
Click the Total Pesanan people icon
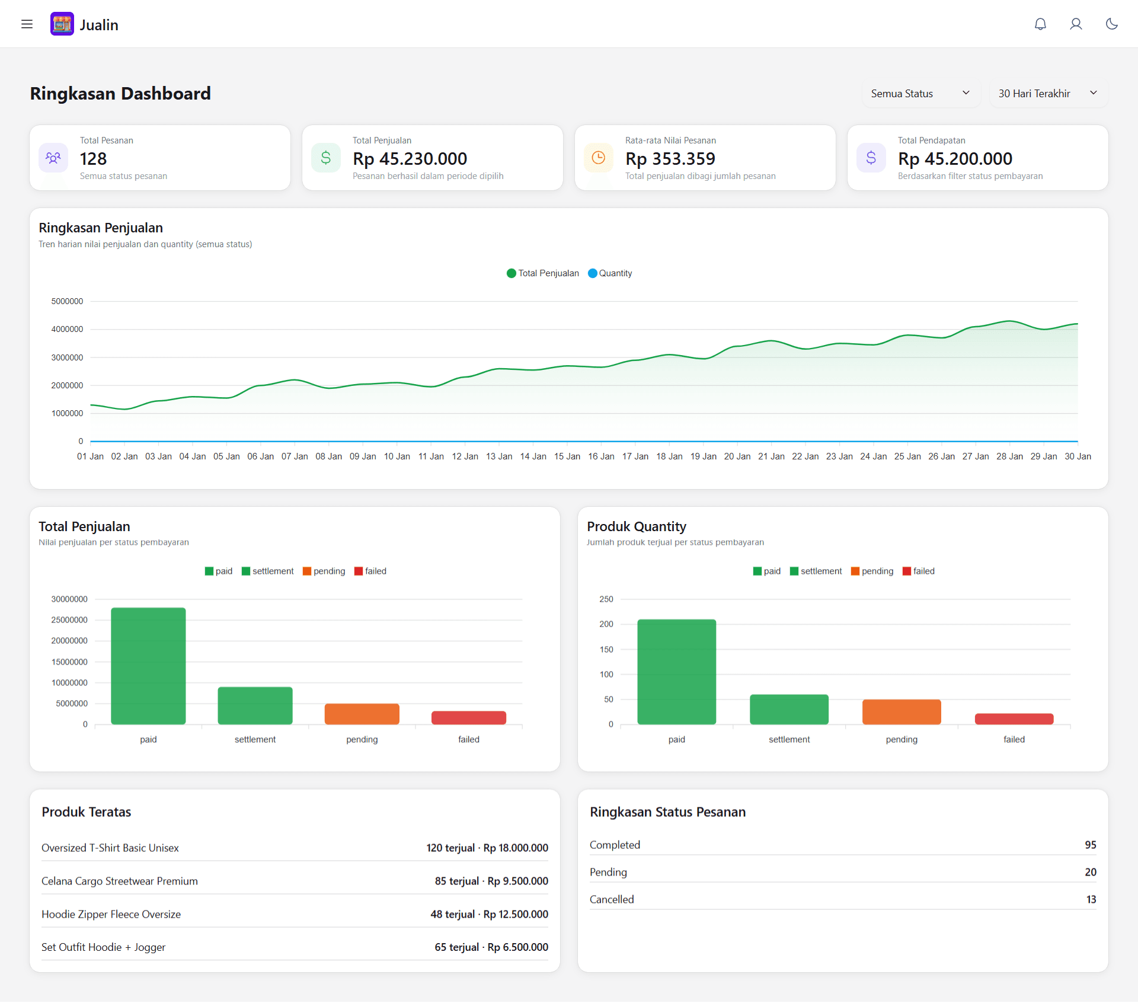coord(53,158)
